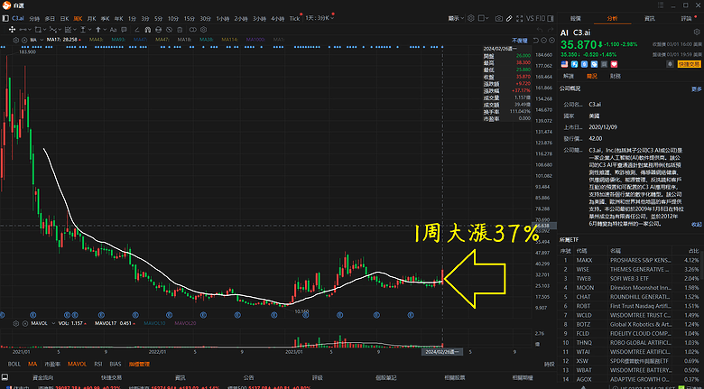Expand the rectangle shape tool dropdown
Screen dimensions: 704x389
[x=44, y=30]
